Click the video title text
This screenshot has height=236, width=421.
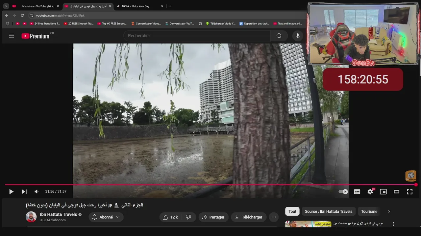tap(85, 205)
